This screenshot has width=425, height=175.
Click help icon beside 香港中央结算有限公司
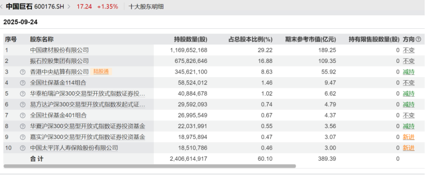pyautogui.click(x=23, y=72)
